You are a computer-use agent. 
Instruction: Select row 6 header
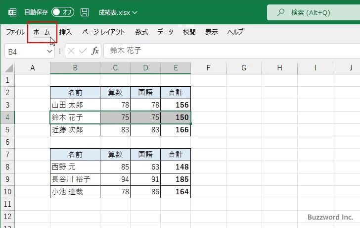[x=7, y=142]
